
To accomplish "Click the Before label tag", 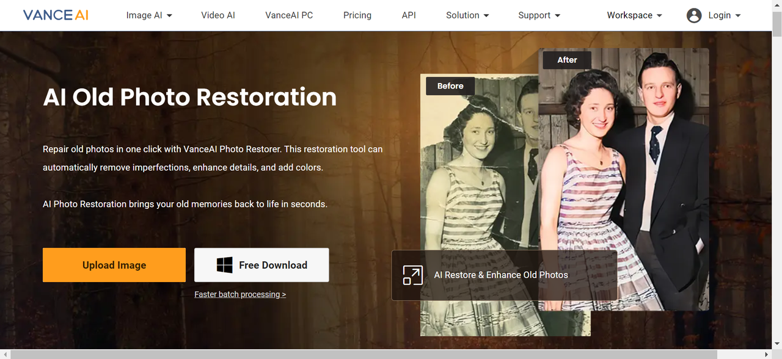I will 450,86.
